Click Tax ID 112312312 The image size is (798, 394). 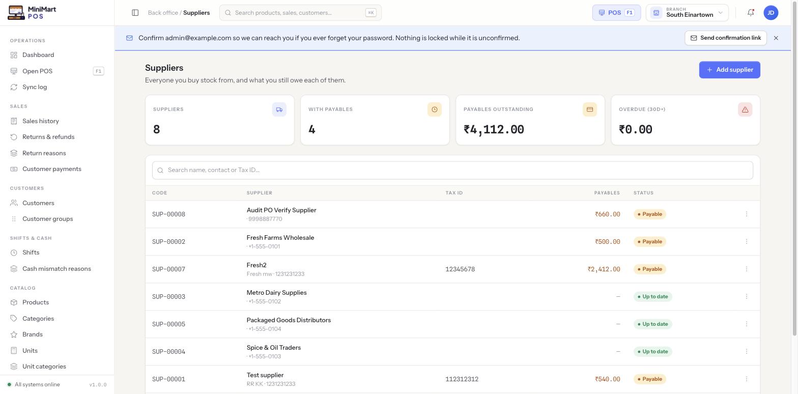[x=462, y=379]
